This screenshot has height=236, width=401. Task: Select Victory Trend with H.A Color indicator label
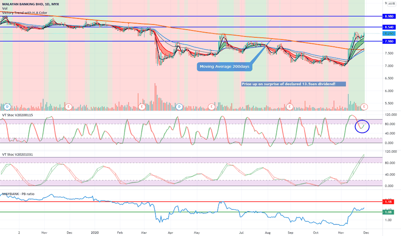(x=25, y=12)
